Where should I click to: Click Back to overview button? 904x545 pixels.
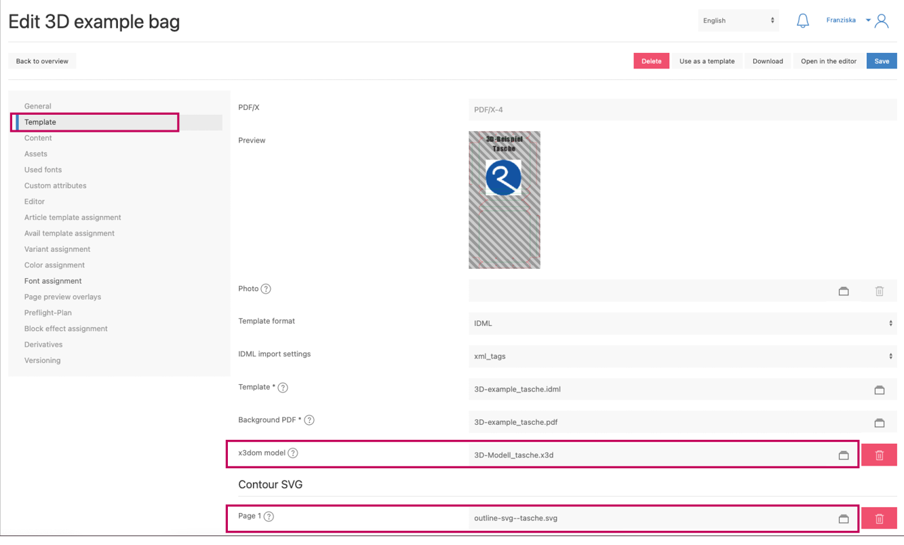[42, 61]
